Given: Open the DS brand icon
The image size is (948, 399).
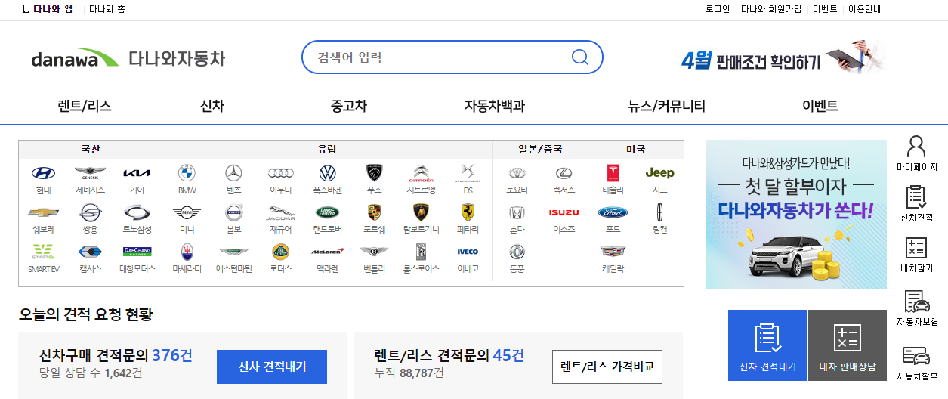Looking at the screenshot, I should click(x=468, y=173).
